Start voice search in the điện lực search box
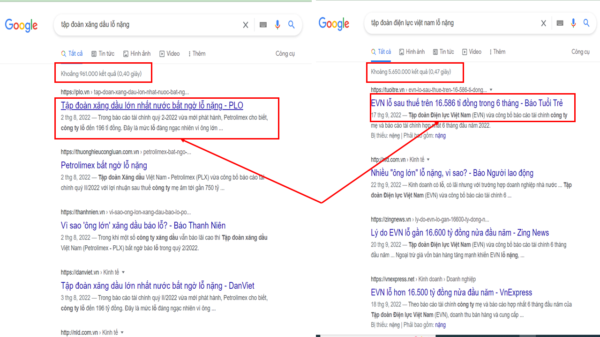Viewport: 600px width, 337px height. pos(573,23)
